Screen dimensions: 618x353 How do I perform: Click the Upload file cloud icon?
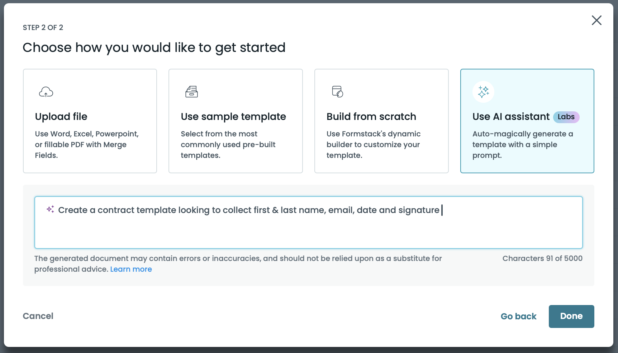46,92
